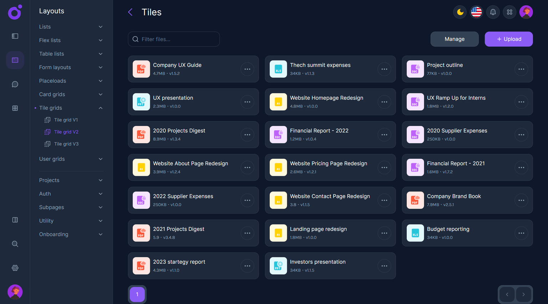
Task: Toggle dark mode with the moon icon
Action: [x=460, y=12]
